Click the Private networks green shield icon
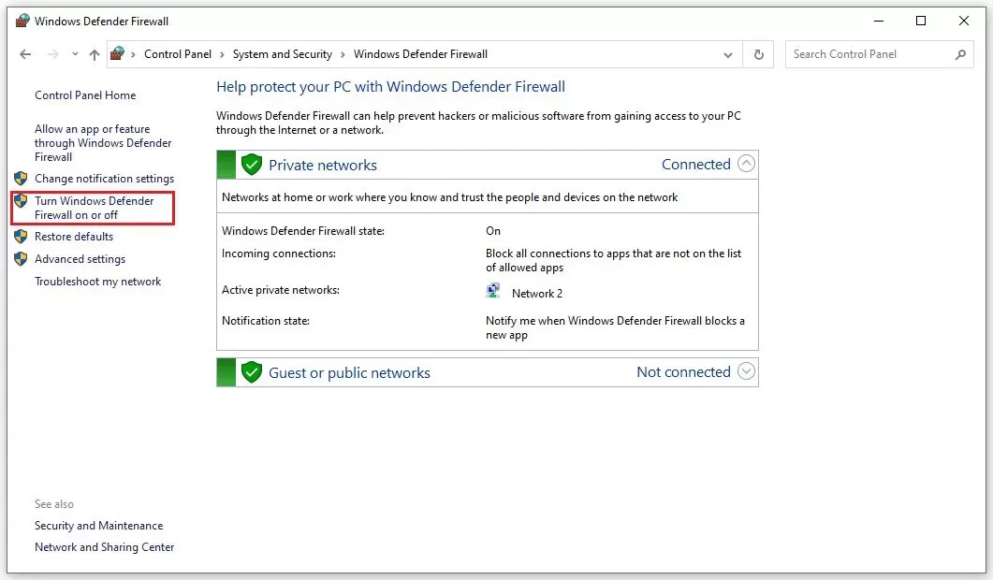The height and width of the screenshot is (580, 993). [251, 165]
